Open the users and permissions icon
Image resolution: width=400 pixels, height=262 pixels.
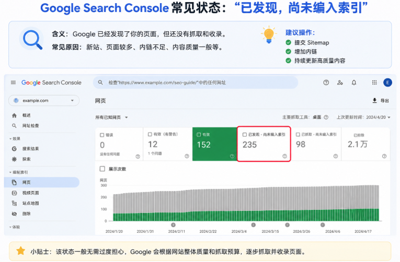340,82
